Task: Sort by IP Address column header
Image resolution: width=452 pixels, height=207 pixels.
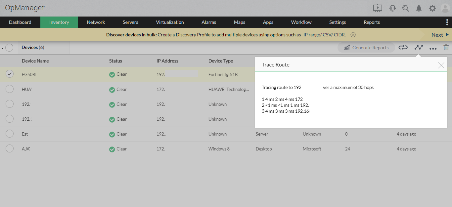Action: point(167,61)
